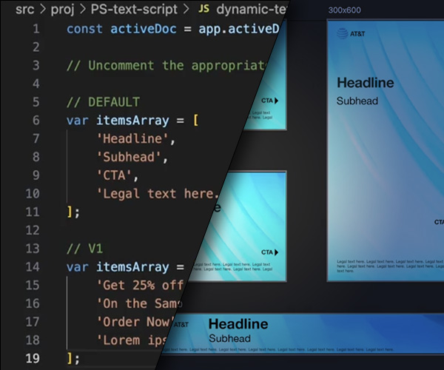Click the JS file icon in breadcrumb
This screenshot has width=444, height=370.
point(204,9)
